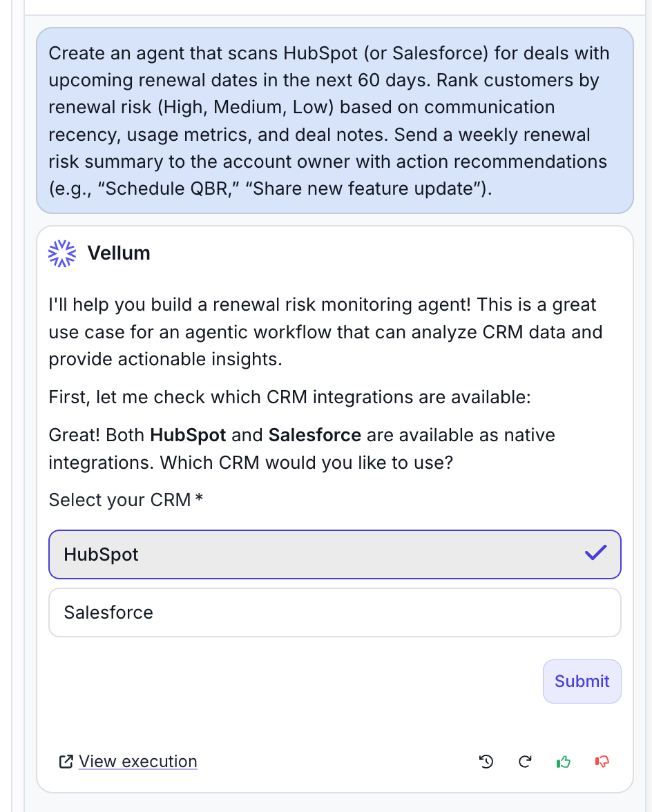Click the restore checkpoint history icon
The height and width of the screenshot is (812, 652).
[x=486, y=762]
